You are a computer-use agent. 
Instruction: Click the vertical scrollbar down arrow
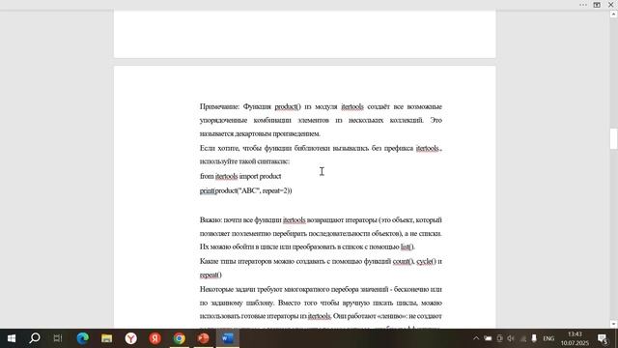tap(613, 324)
